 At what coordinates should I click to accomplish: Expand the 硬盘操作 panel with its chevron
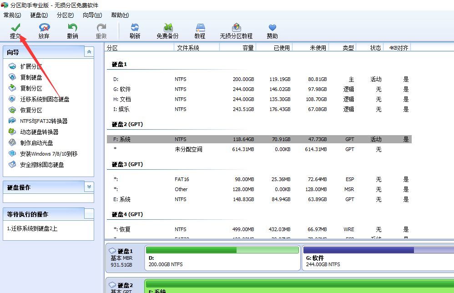tap(89, 187)
